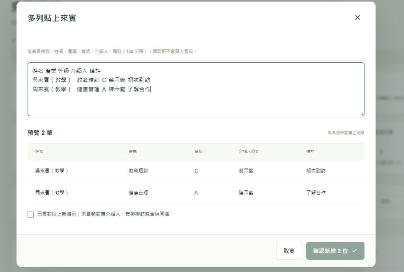The width and height of the screenshot is (404, 272).
Task: Select preview cell 周來賓（教學）
Action: coord(52,193)
